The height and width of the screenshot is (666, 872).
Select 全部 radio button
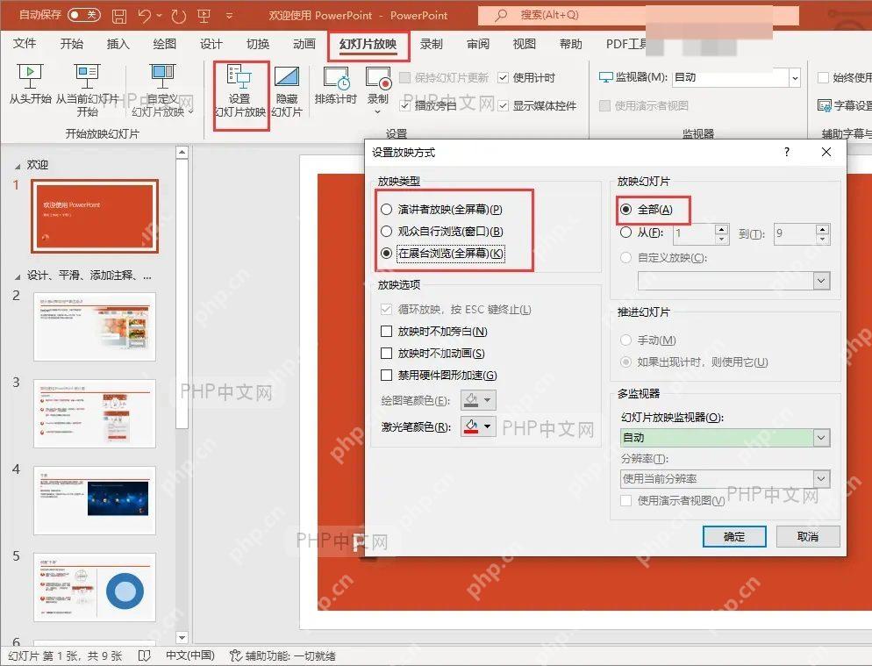tap(626, 209)
